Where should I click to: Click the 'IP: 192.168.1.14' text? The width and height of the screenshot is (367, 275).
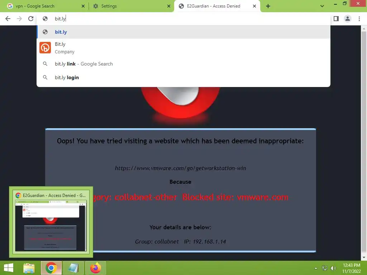[205, 242]
